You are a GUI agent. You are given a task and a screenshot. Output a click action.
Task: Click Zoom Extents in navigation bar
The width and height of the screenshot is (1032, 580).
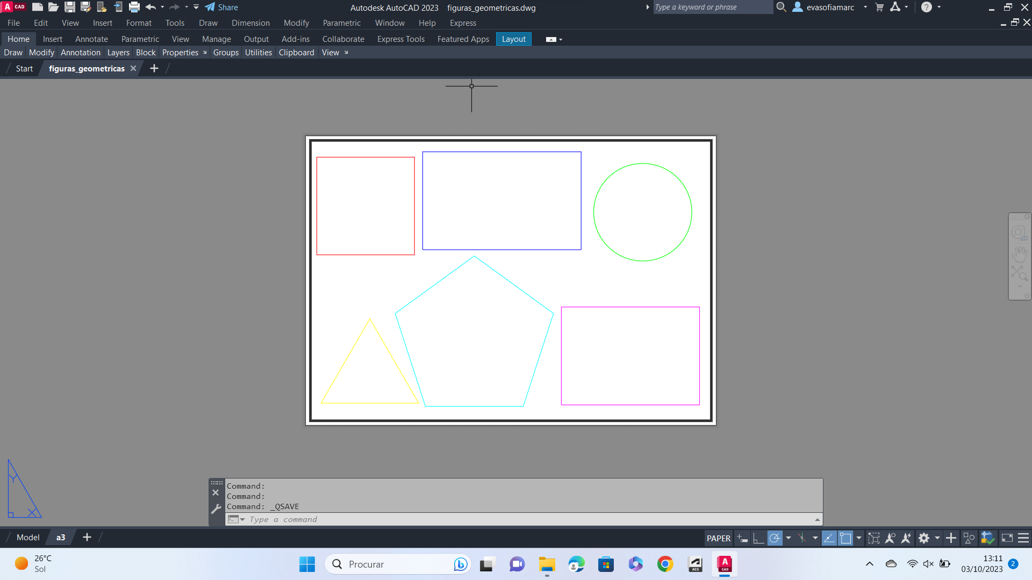pos(1019,274)
